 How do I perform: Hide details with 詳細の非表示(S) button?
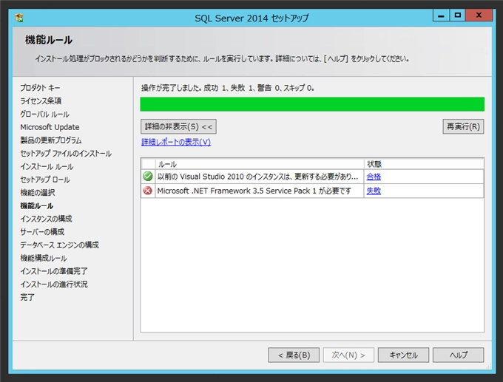point(178,126)
